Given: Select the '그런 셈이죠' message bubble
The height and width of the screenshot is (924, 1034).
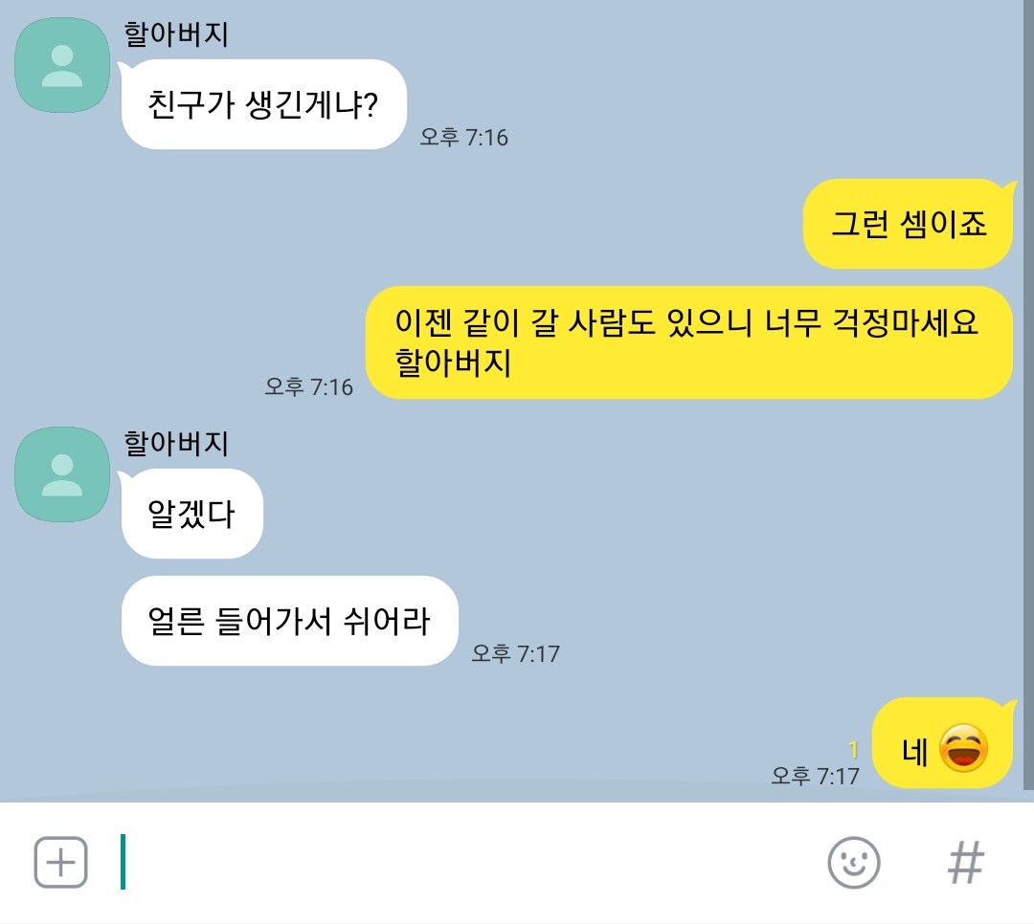Looking at the screenshot, I should 908,224.
